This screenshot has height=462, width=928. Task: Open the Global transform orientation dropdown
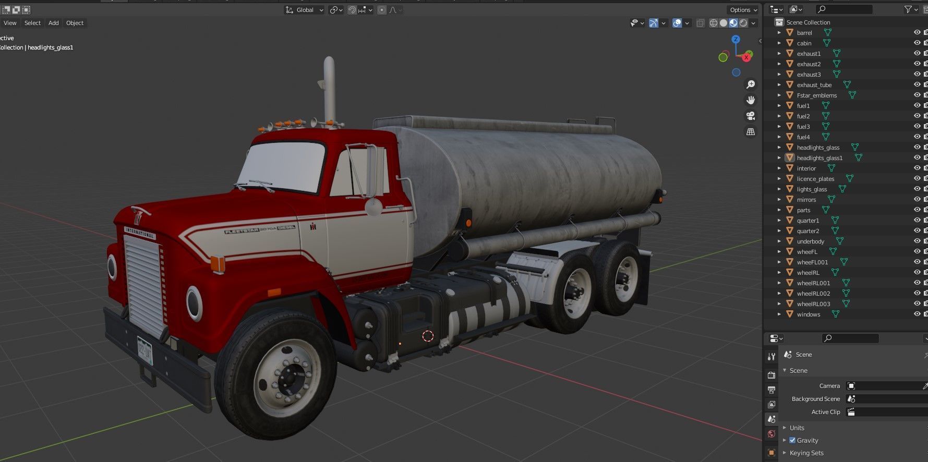pyautogui.click(x=304, y=10)
